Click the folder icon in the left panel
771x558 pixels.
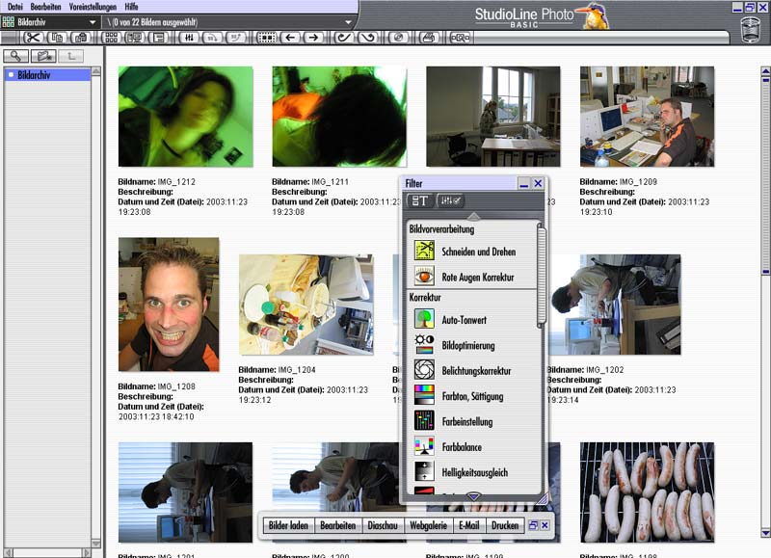click(43, 56)
